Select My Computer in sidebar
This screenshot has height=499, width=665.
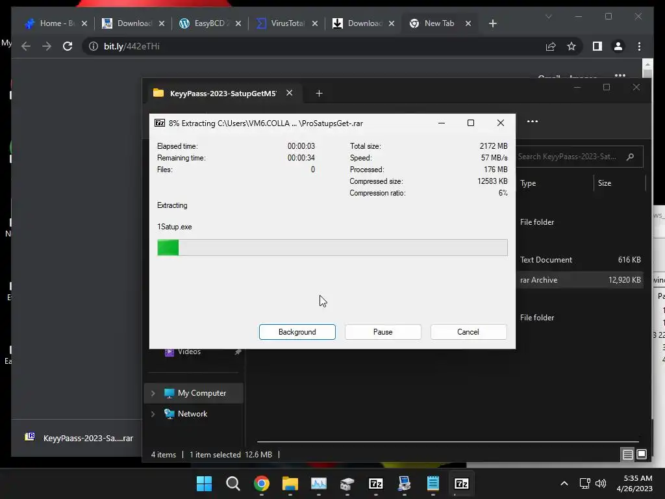pyautogui.click(x=202, y=393)
